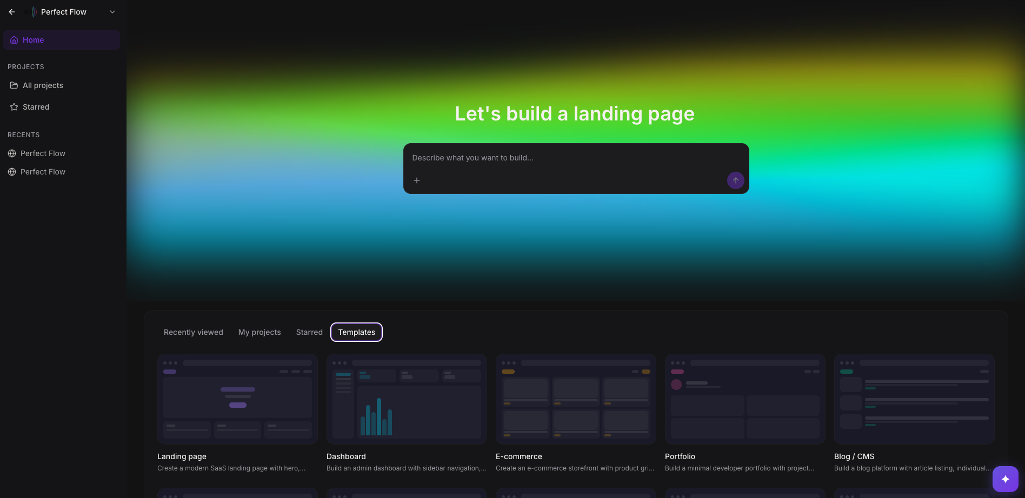Click the plus icon in the prompt box

[x=417, y=180]
